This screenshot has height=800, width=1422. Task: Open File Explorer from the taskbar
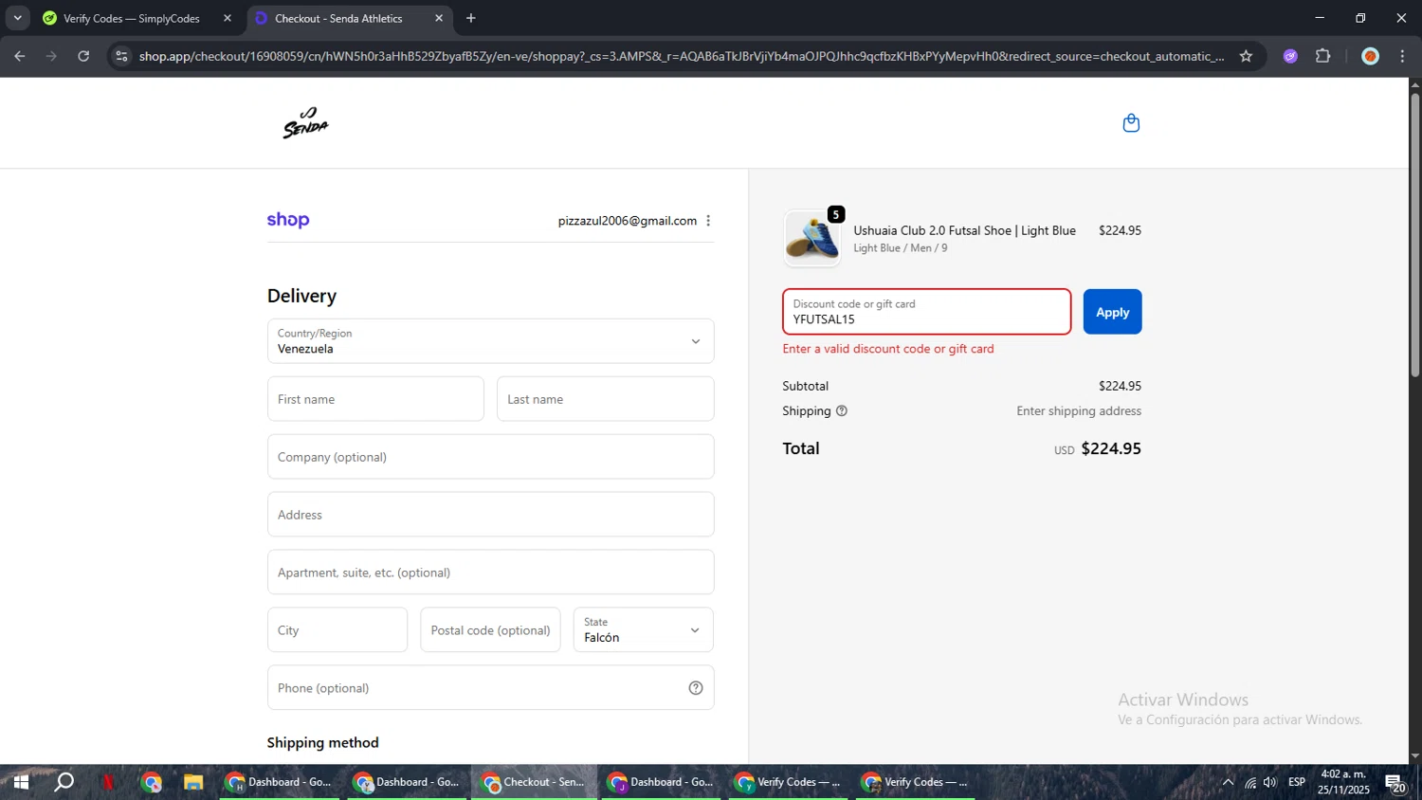click(193, 782)
